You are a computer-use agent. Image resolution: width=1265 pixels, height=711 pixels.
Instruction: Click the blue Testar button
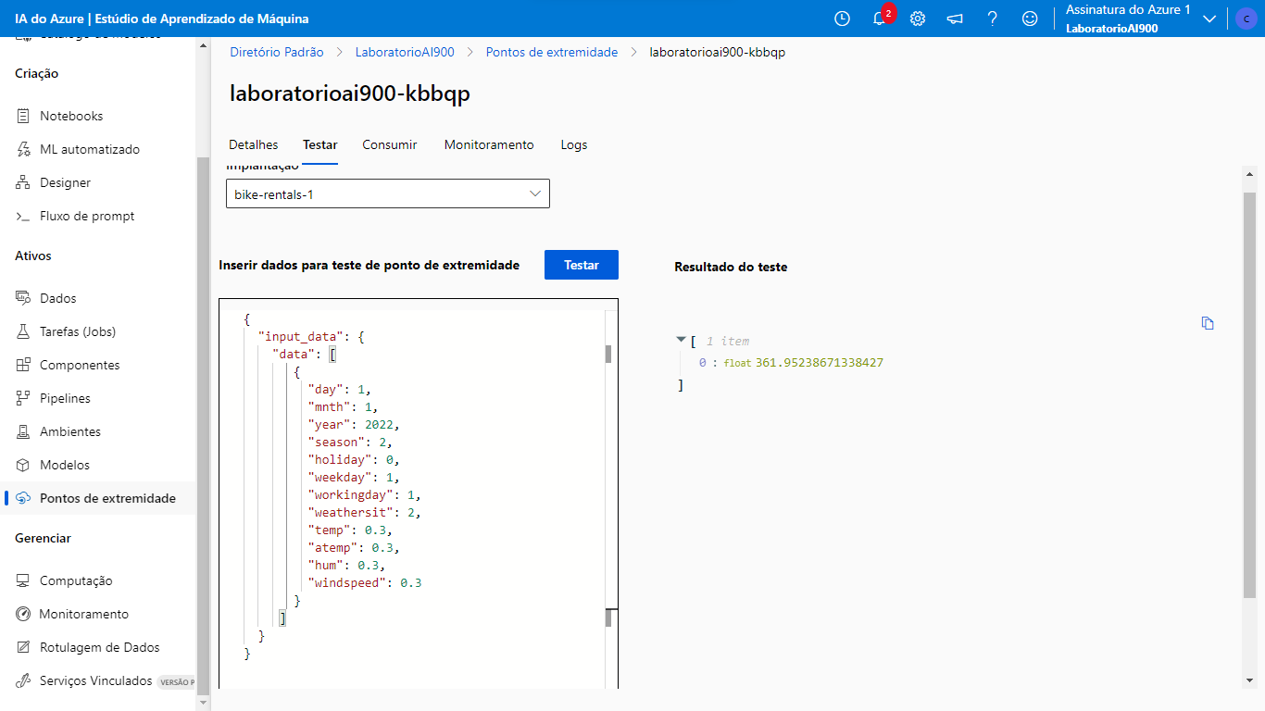click(x=582, y=265)
